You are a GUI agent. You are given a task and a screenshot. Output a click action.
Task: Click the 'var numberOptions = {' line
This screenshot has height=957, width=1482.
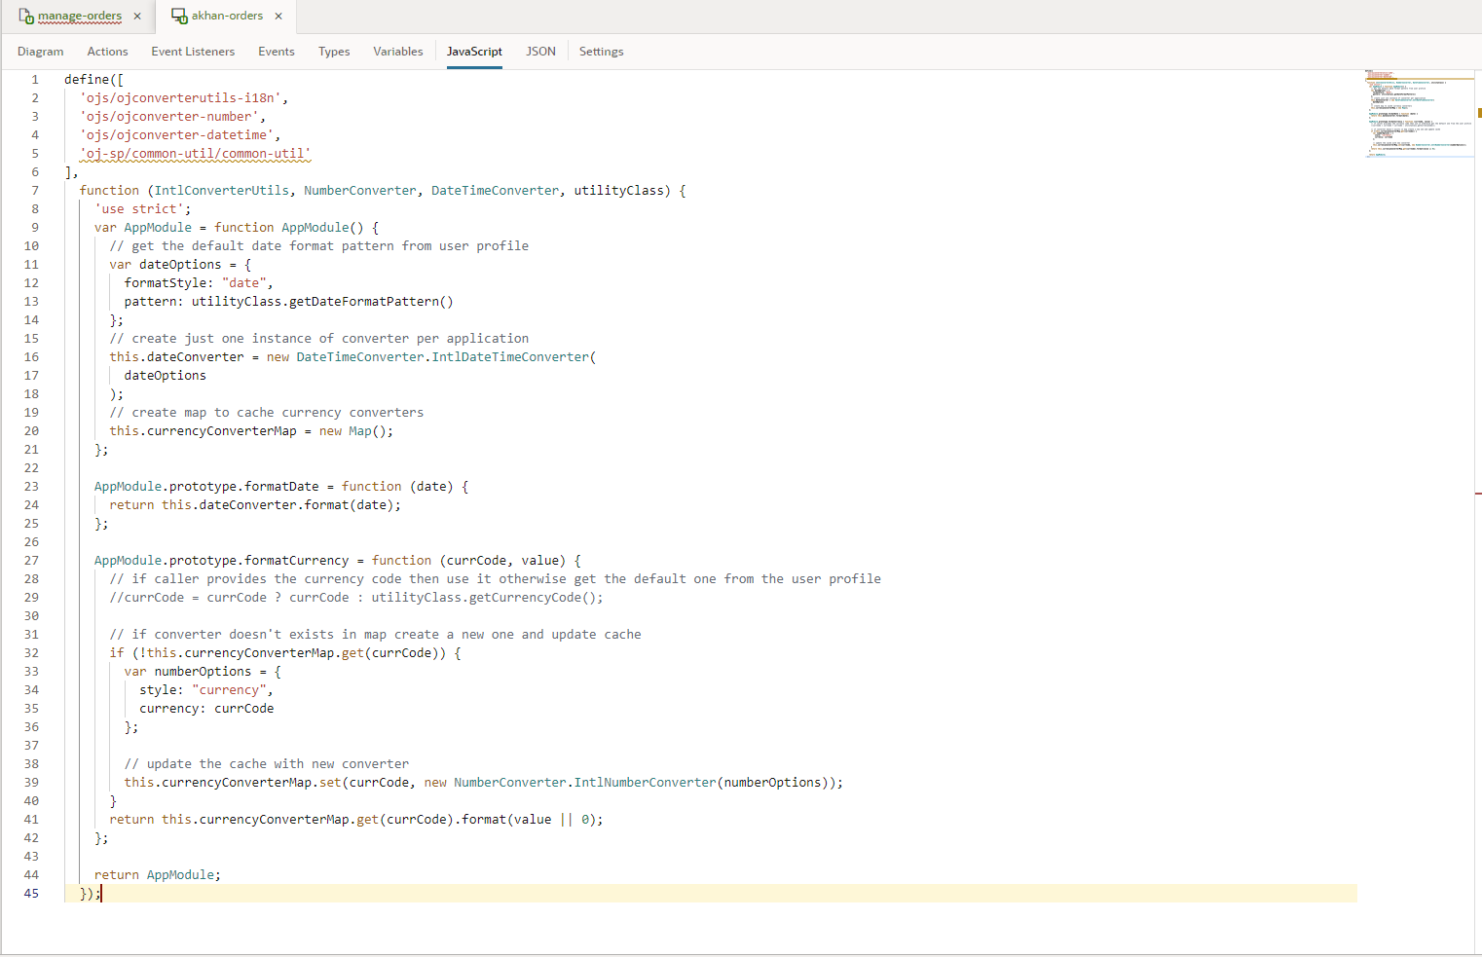pyautogui.click(x=203, y=672)
